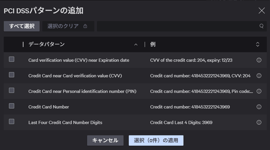Viewport: 270px width, 150px height.
Task: Check Credit Card near Personal identification number
Action: [11, 90]
